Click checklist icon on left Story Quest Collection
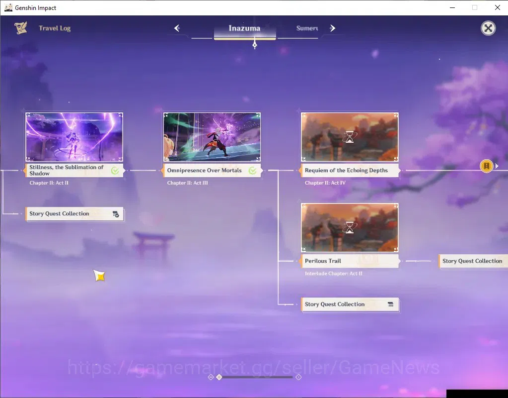Screen dimensions: 508x398 tap(116, 214)
